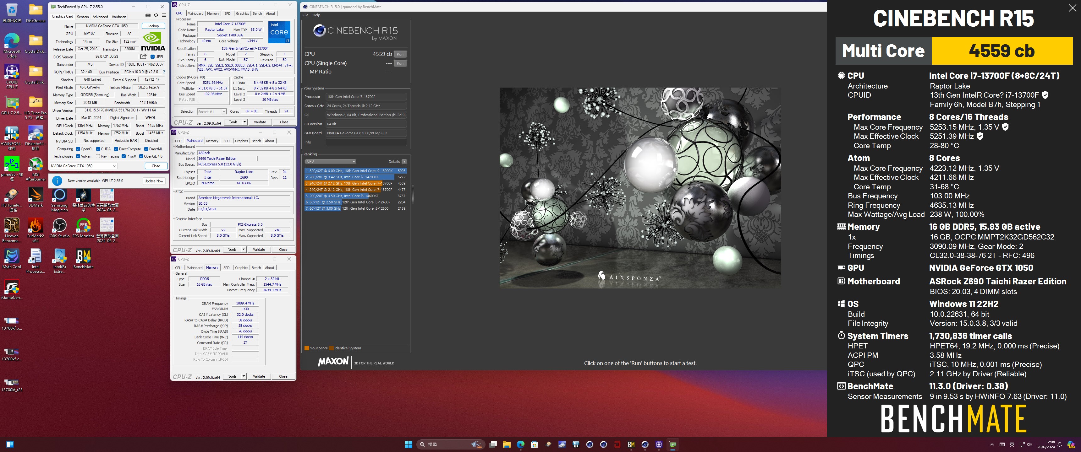Open Microsoft Store from the taskbar
The image size is (1081, 452).
(x=534, y=444)
